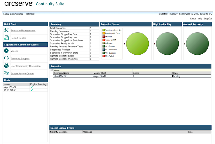Click the Hosts Name column header

point(16,84)
